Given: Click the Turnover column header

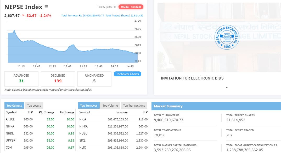Looking at the screenshot, I should click(121, 112).
